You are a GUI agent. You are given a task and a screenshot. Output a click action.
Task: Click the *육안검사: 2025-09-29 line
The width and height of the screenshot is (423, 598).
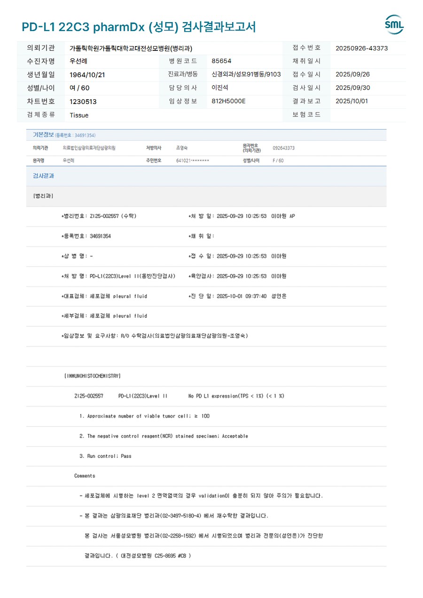[x=237, y=276]
